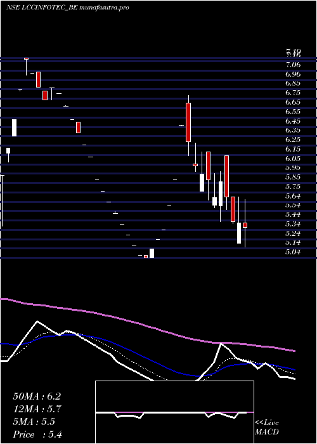Select the 5.14 price label

pos(293,242)
